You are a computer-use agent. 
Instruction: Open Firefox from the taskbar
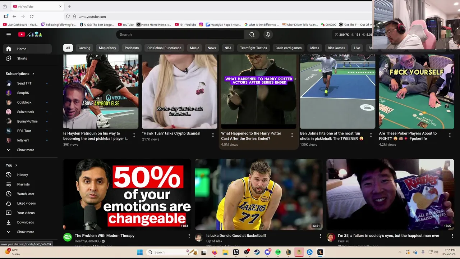tap(215, 252)
